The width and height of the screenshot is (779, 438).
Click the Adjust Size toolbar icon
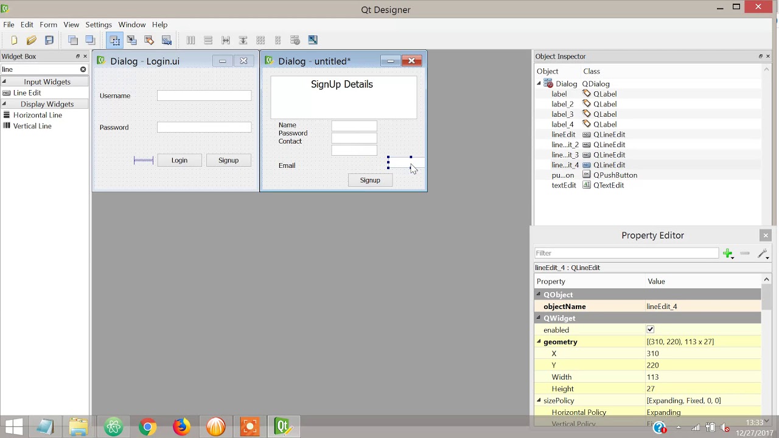313,40
